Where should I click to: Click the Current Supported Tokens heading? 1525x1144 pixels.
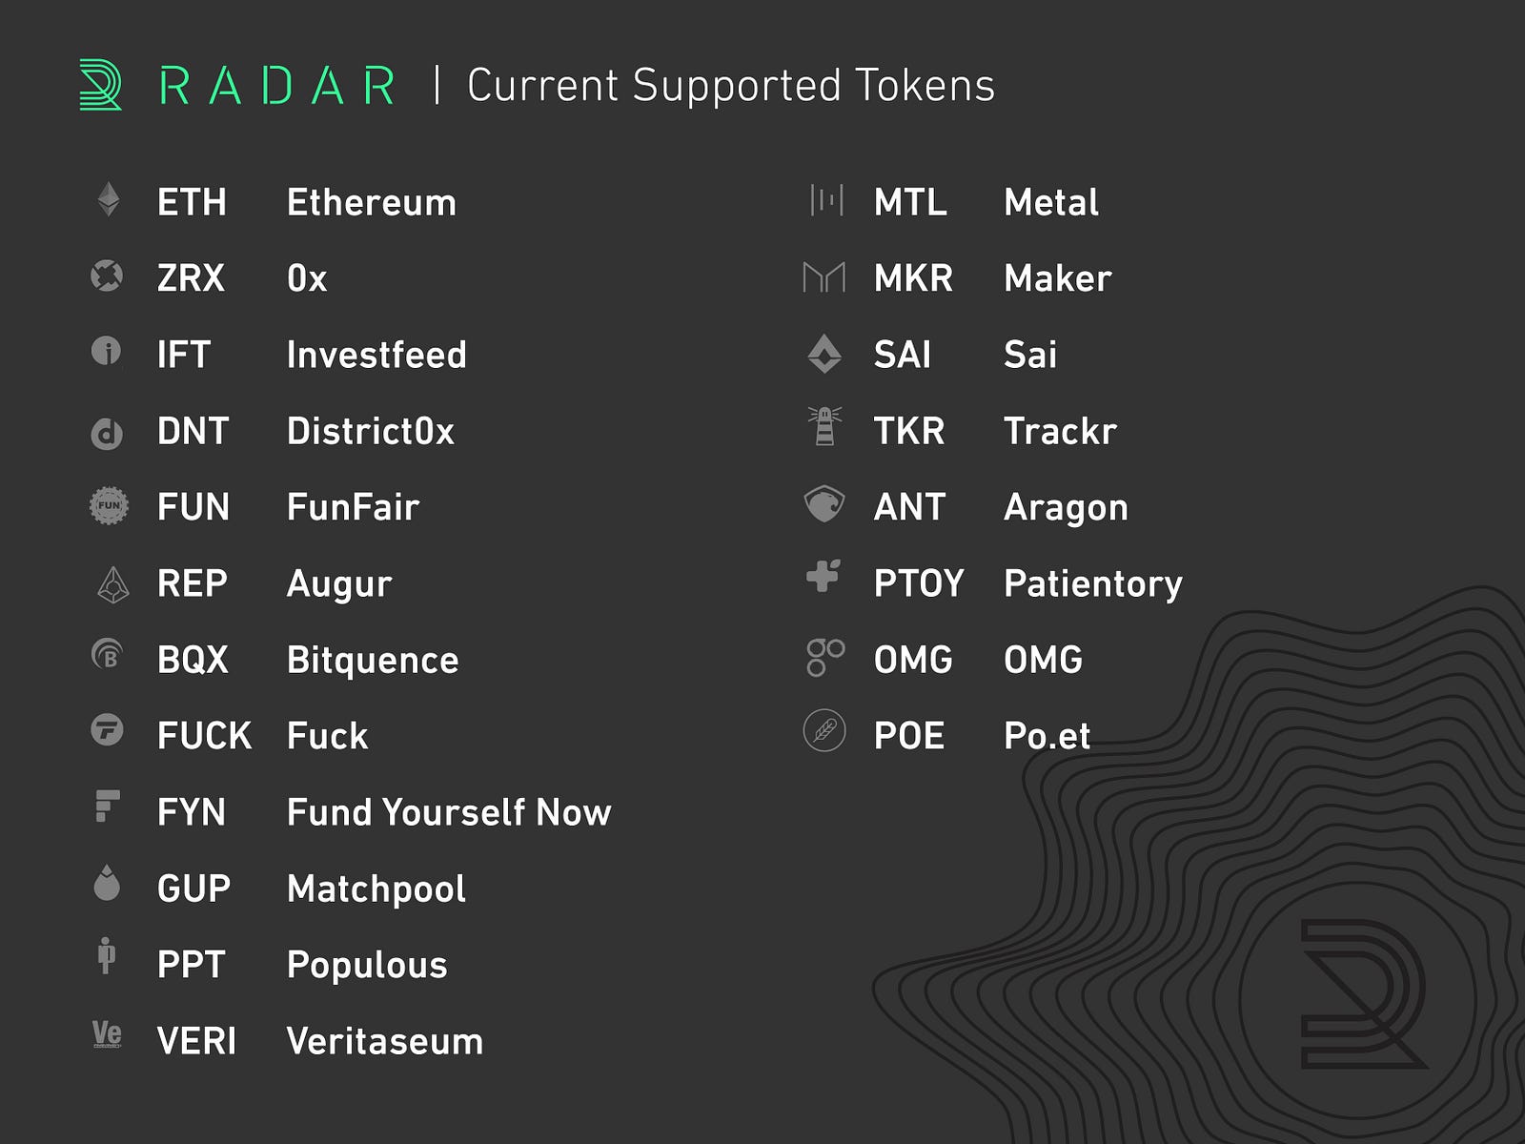(731, 86)
